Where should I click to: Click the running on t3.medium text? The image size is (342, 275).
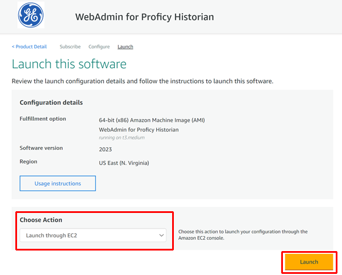click(122, 138)
